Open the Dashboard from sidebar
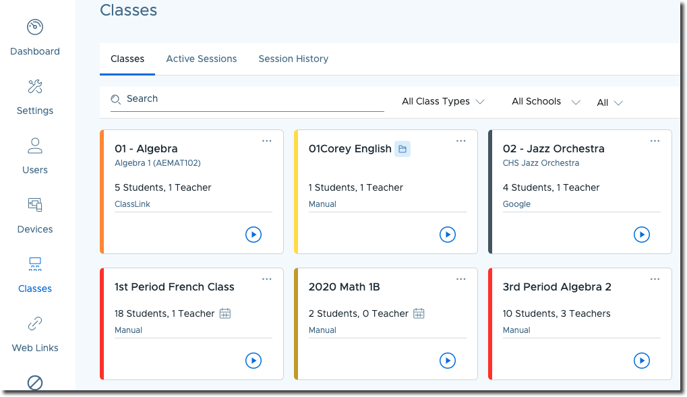Viewport: 687px width, 397px height. (x=35, y=38)
